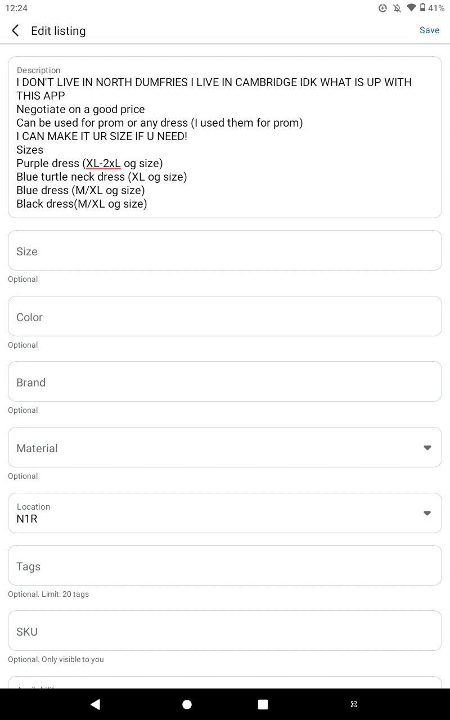Tap the screenshot icon in navigation bar
The image size is (450, 720).
(354, 704)
